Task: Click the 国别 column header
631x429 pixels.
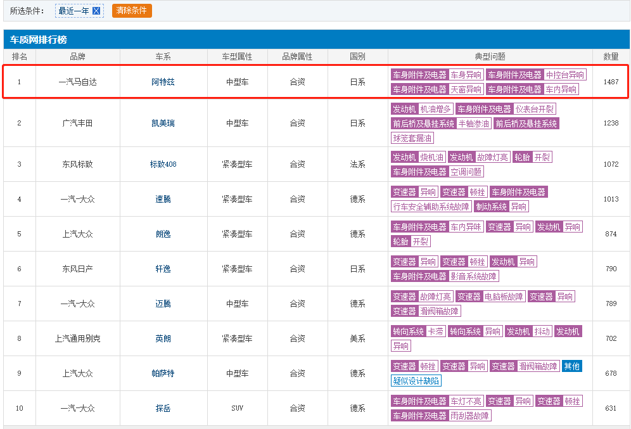Action: click(358, 57)
